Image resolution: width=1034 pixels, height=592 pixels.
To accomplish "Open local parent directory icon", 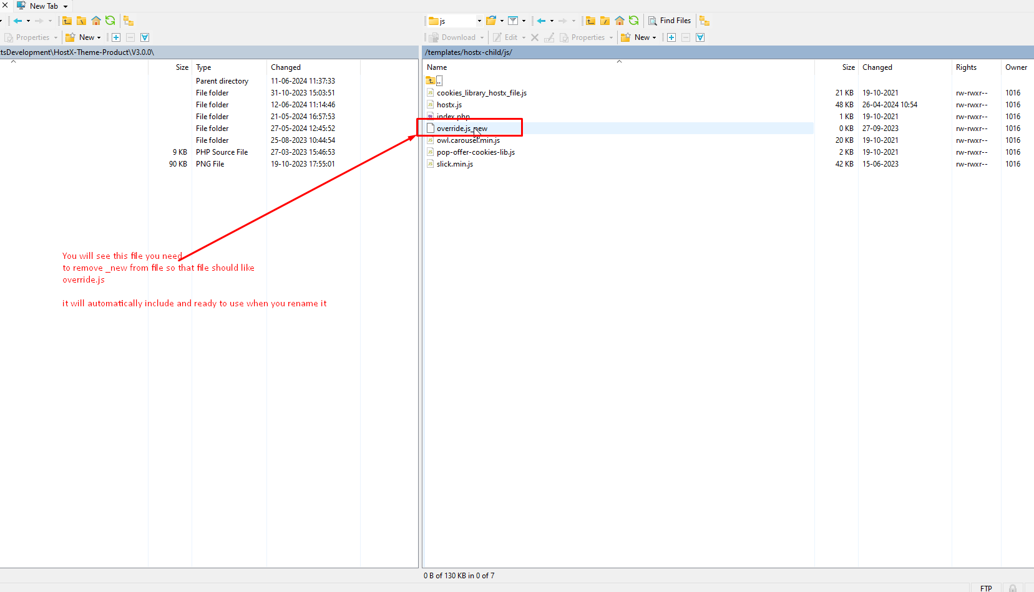I will tap(67, 21).
